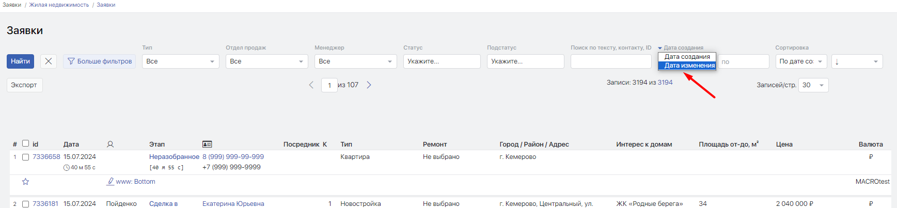Check the box for request 7336181
Image resolution: width=897 pixels, height=208 pixels.
pyautogui.click(x=25, y=204)
